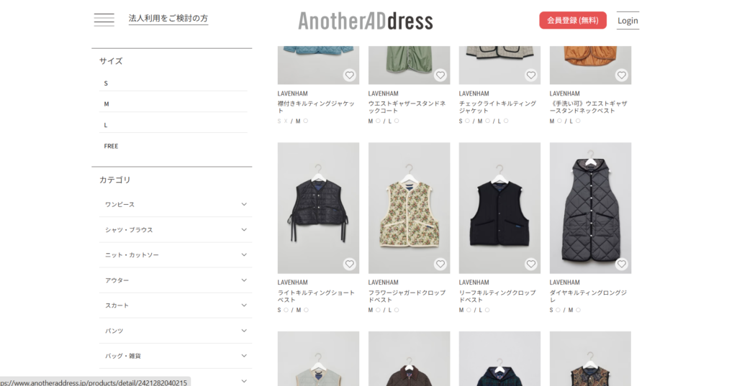The width and height of the screenshot is (737, 386).
Task: Expand the パンツ category
Action: pyautogui.click(x=176, y=331)
